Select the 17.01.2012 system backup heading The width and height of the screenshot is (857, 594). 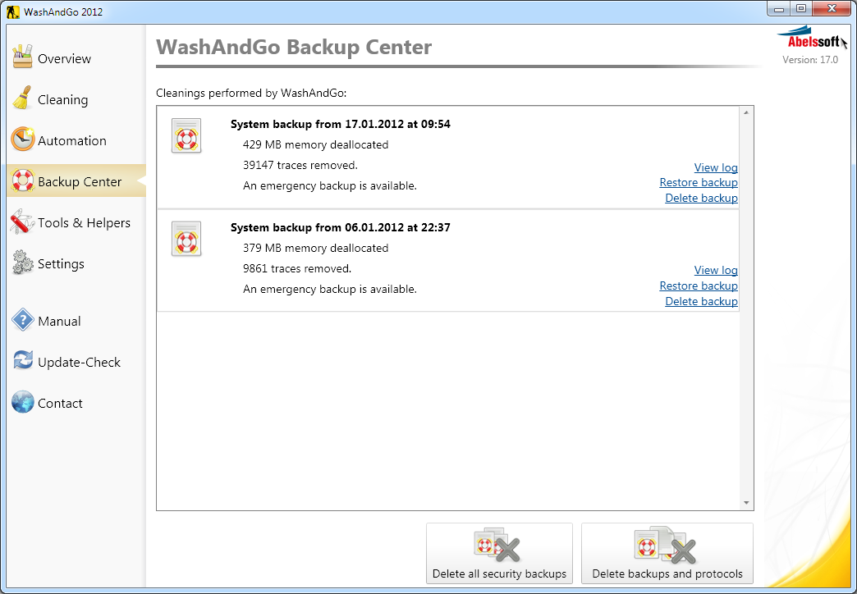[341, 124]
